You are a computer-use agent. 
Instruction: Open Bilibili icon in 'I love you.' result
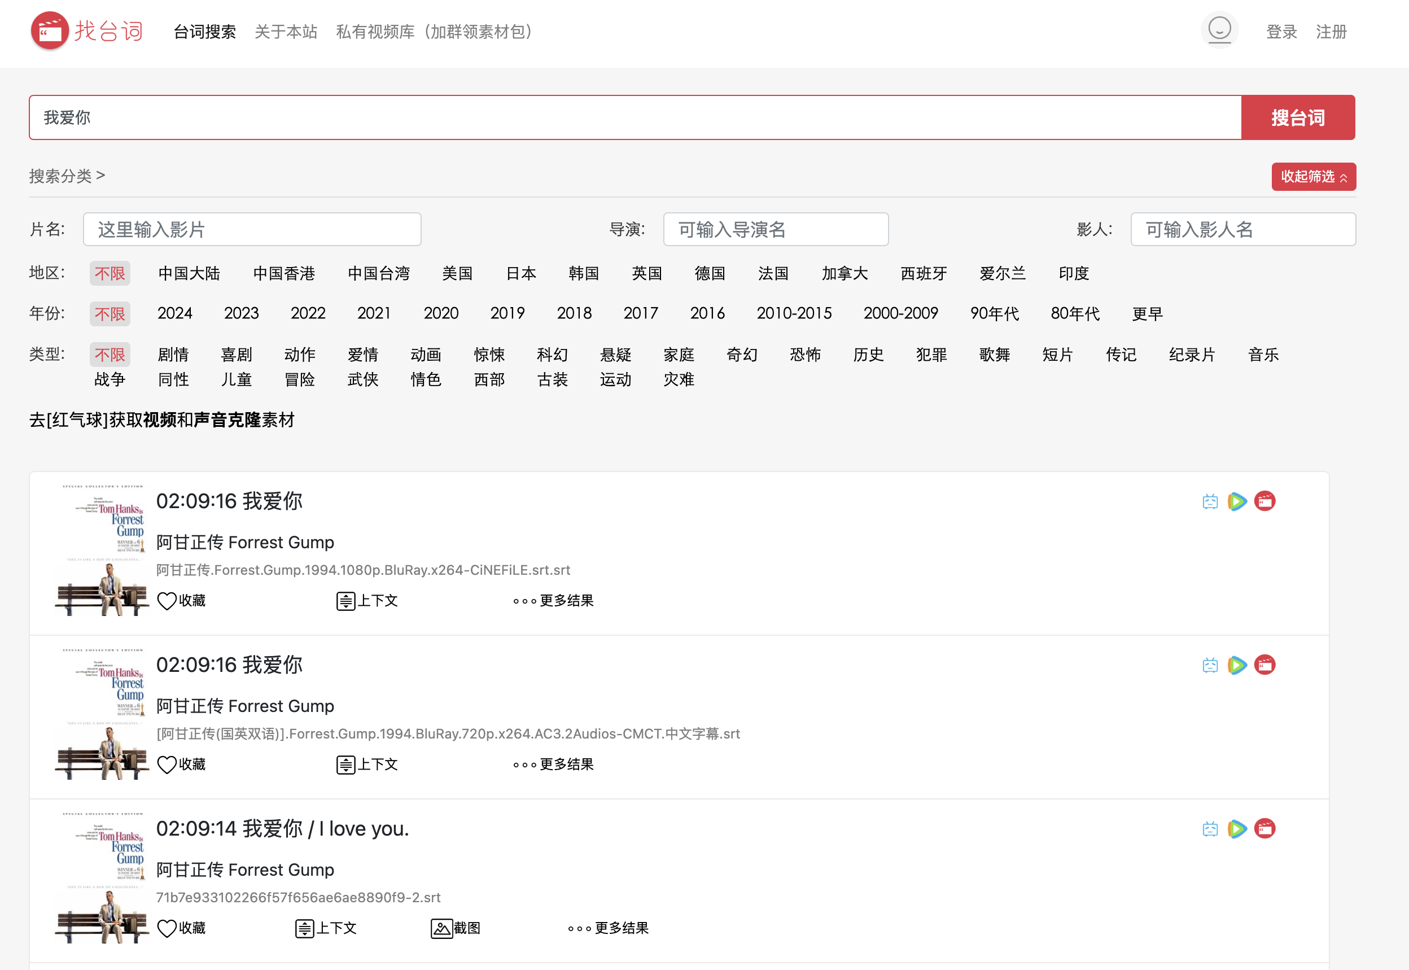point(1210,829)
